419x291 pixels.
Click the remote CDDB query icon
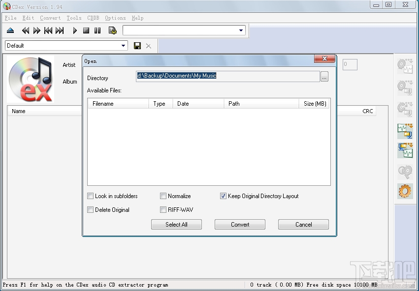coord(405,172)
